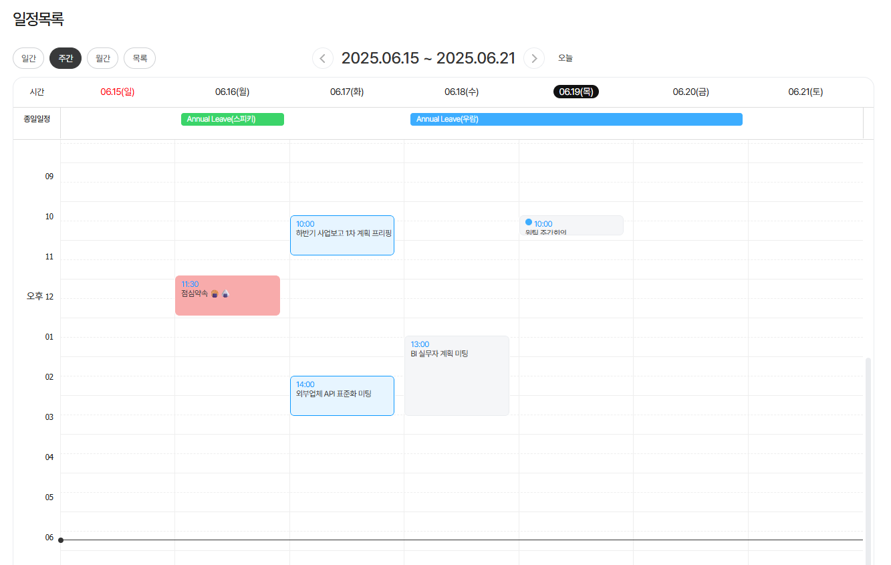Switch to 월간 monthly view
891x565 pixels.
(x=102, y=58)
